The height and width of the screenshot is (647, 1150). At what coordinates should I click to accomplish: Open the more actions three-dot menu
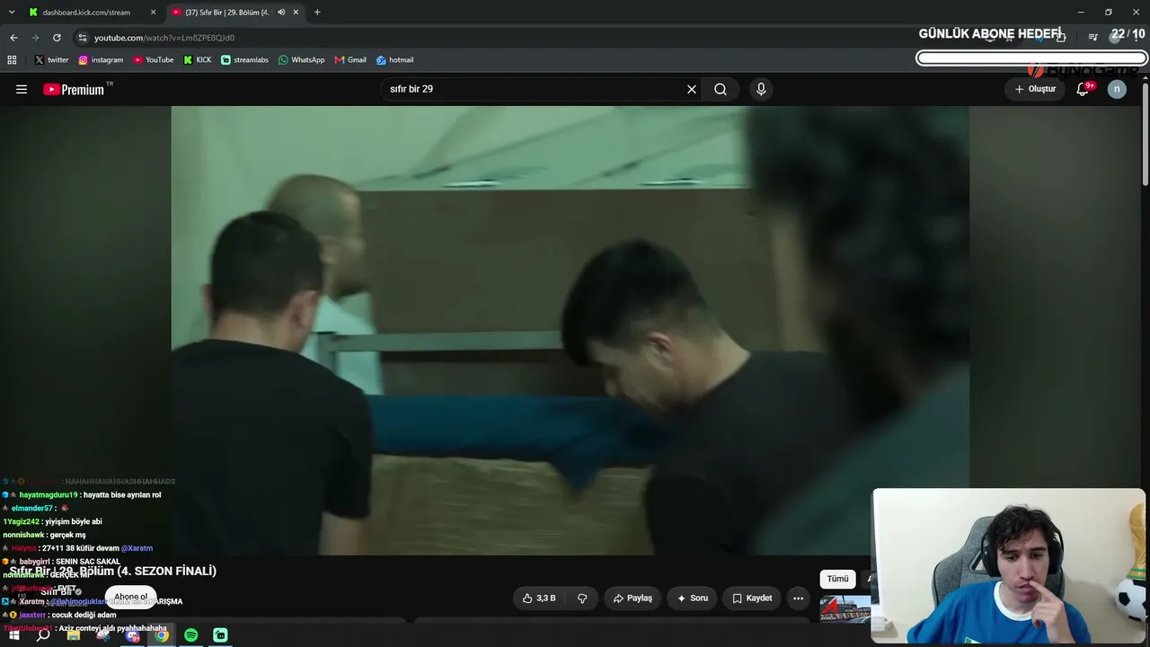tap(798, 598)
